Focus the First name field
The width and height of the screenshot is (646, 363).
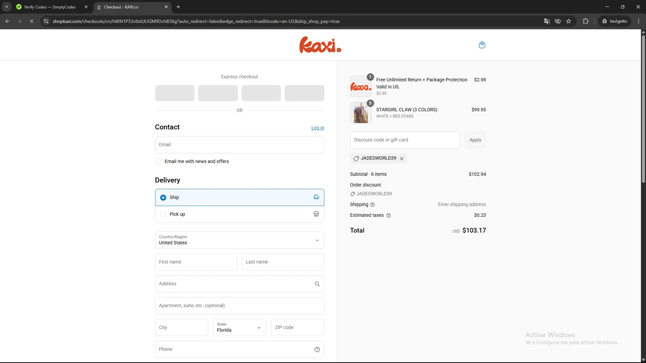[x=196, y=262]
